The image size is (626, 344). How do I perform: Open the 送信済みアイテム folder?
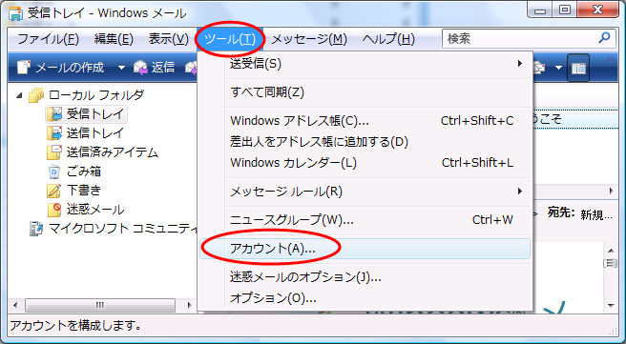tap(103, 152)
